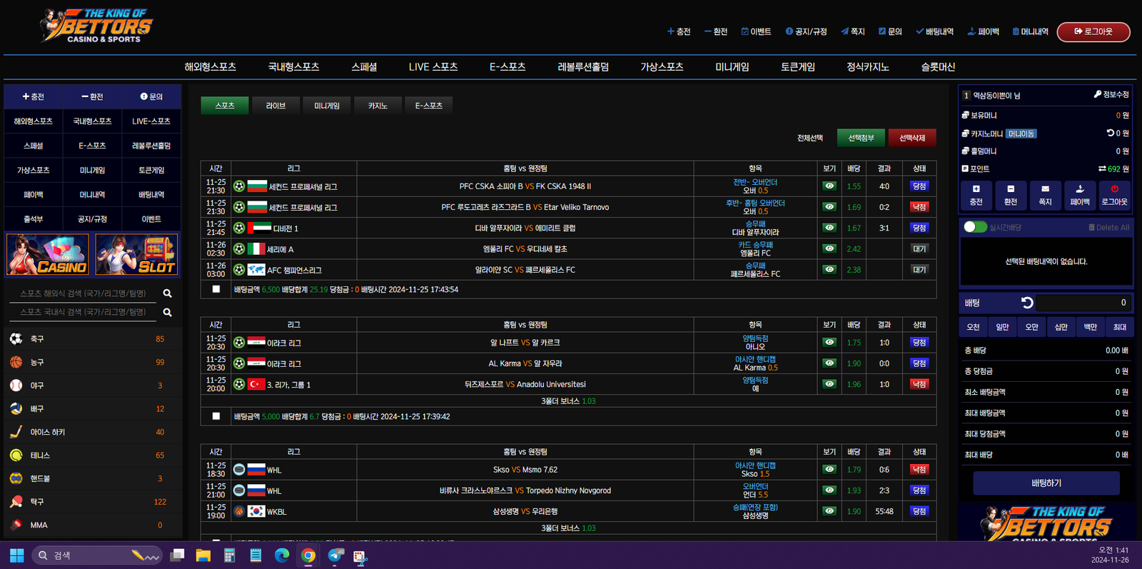Image resolution: width=1142 pixels, height=569 pixels.
Task: Open Chrome from the Windows taskbar
Action: tap(308, 555)
